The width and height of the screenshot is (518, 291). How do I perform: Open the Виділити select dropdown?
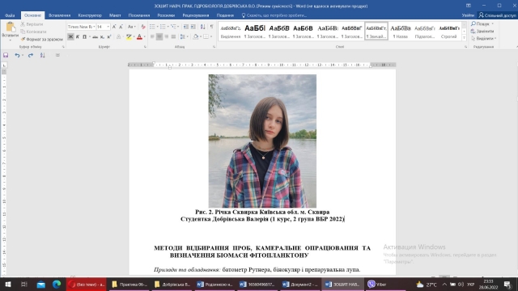483,38
